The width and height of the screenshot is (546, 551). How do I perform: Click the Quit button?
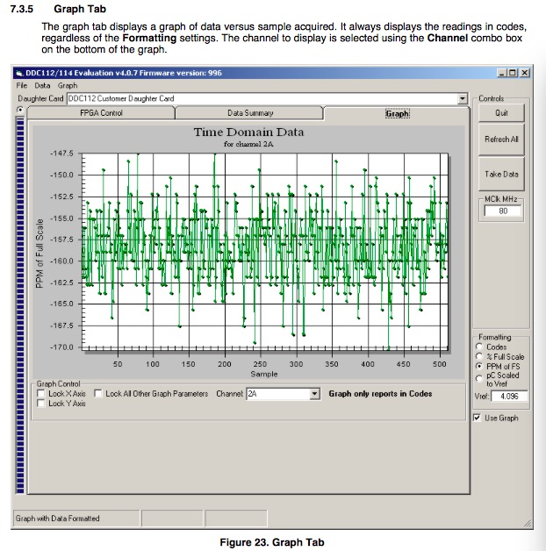pos(501,113)
